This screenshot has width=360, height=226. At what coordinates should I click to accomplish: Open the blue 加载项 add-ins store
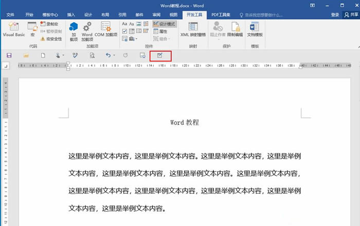[x=74, y=31]
